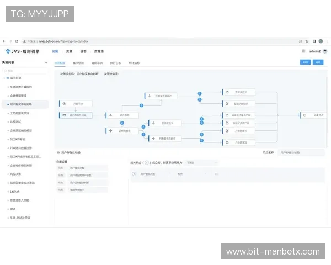
Task: Open the node result dropdown showing 不通过
Action: (202, 162)
